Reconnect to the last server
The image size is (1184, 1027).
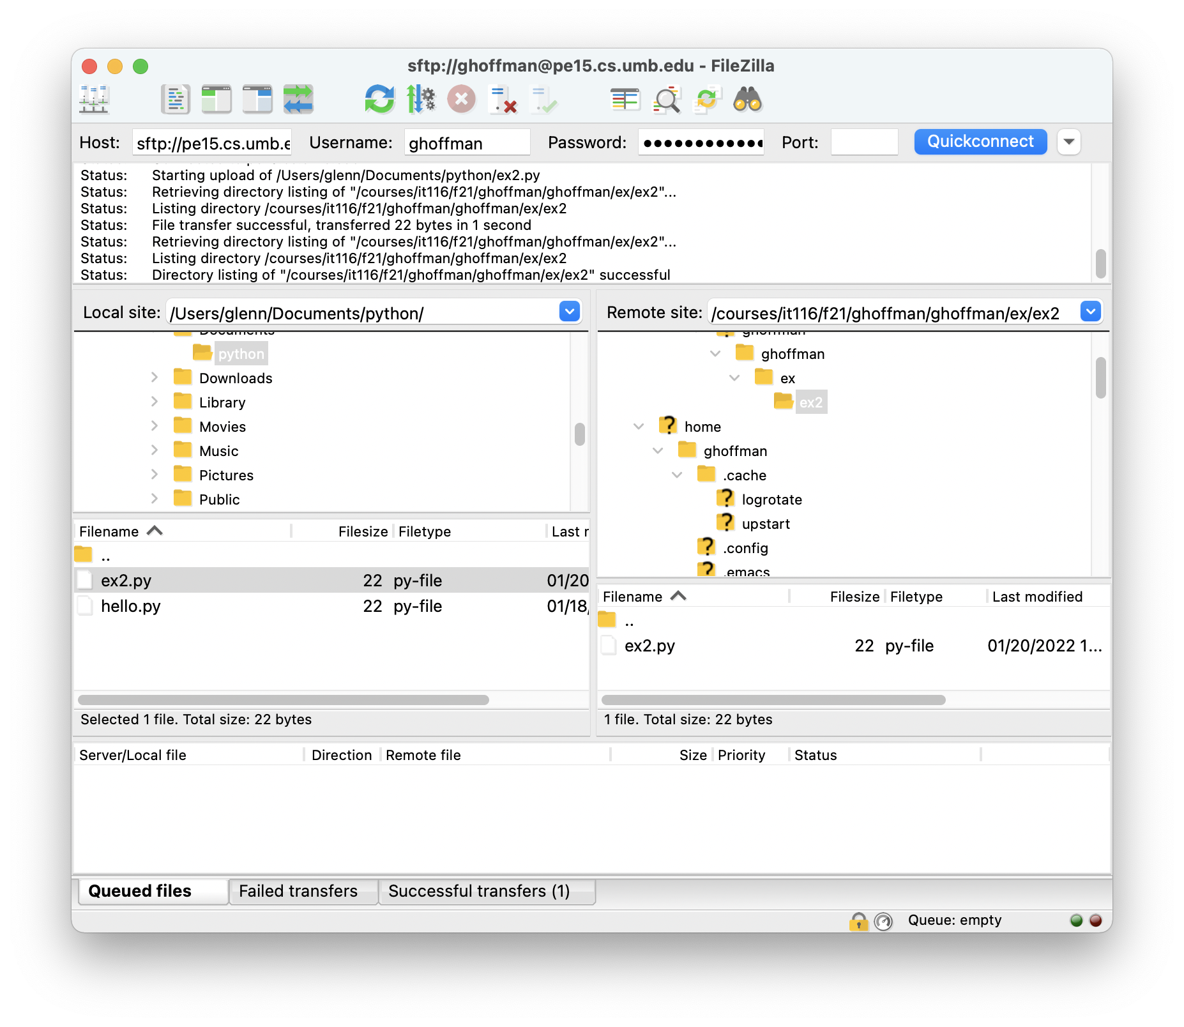(x=543, y=100)
